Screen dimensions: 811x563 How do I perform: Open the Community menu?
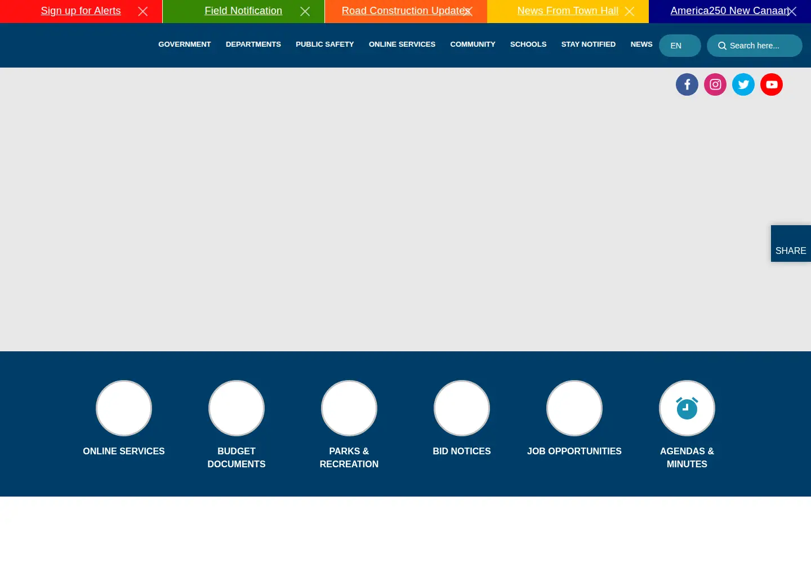(x=473, y=44)
